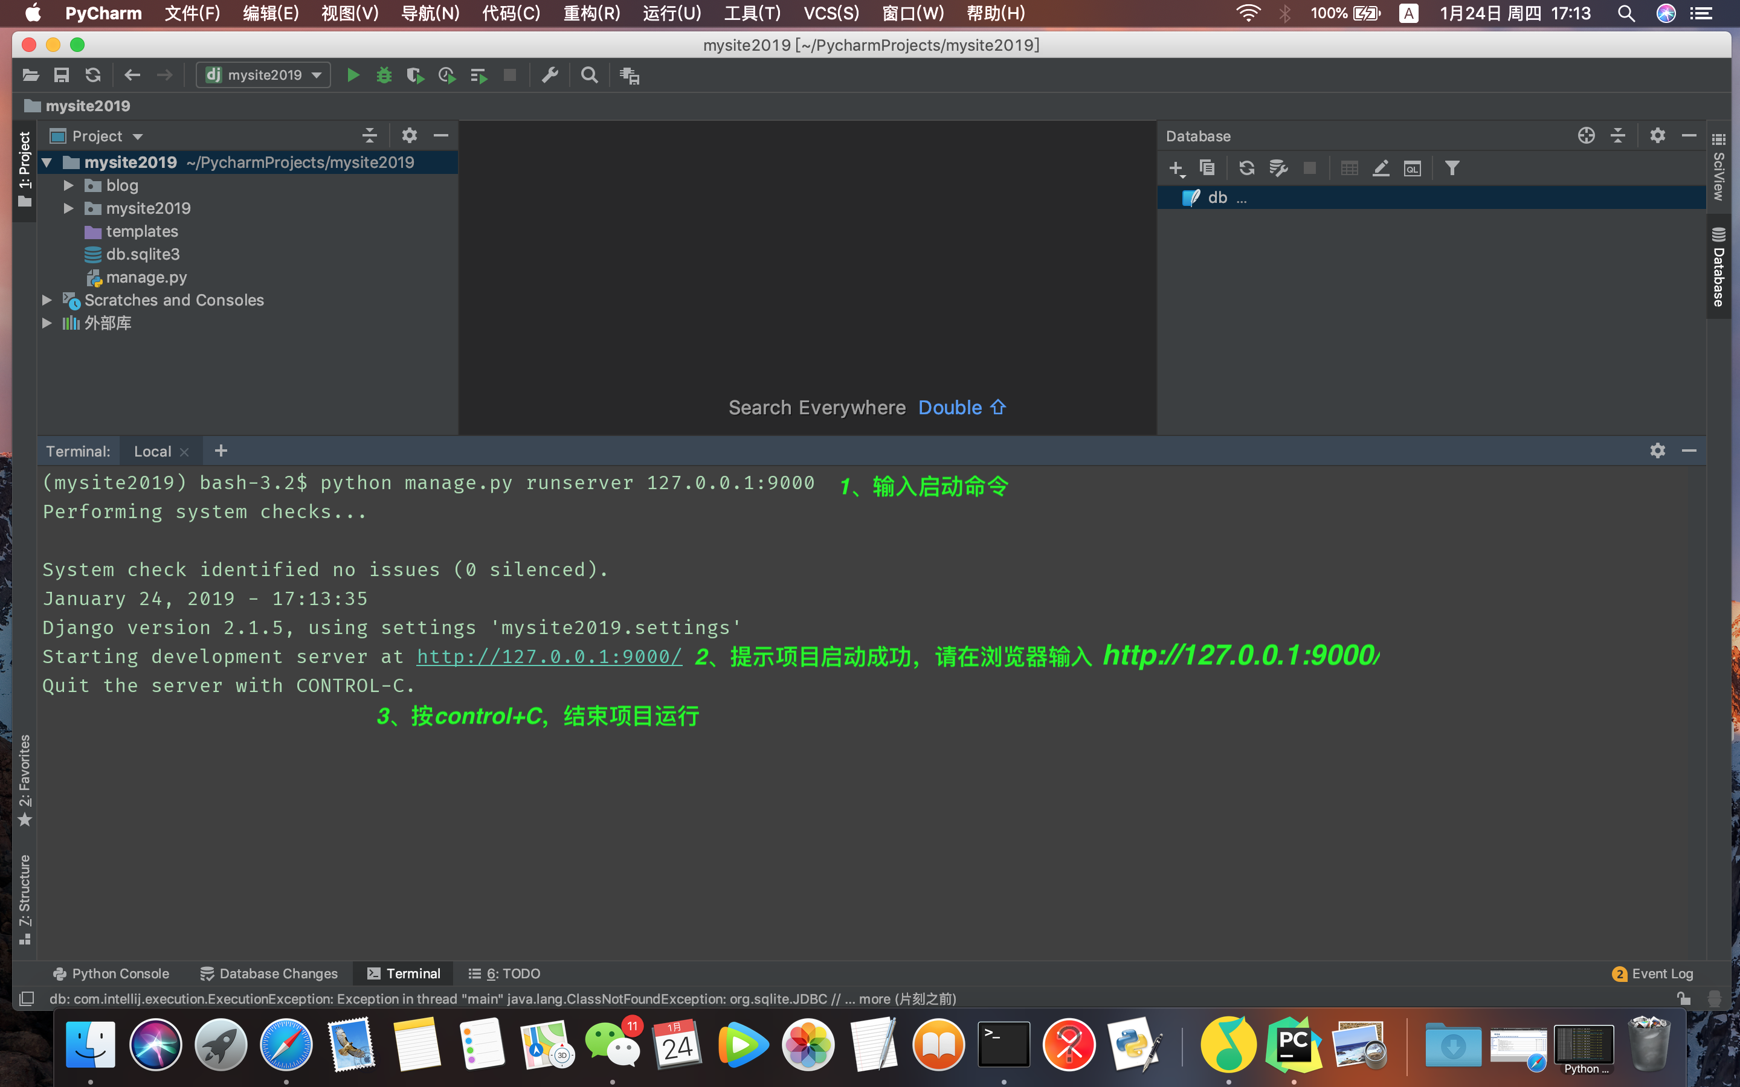This screenshot has height=1087, width=1740.
Task: Toggle the SciView side panel
Action: tap(1718, 167)
